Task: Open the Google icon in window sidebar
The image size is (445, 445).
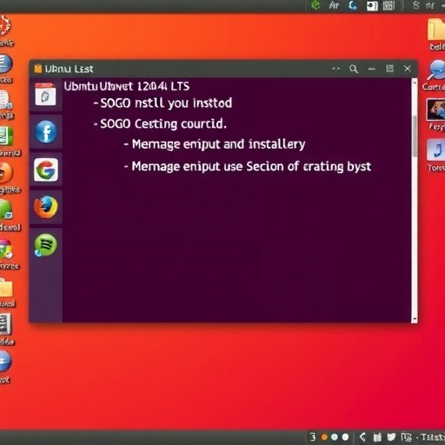Action: (46, 169)
